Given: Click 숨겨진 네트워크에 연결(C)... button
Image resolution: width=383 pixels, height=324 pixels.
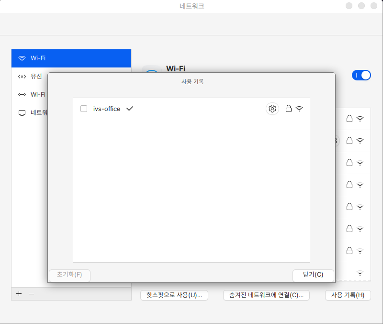Looking at the screenshot, I should pyautogui.click(x=266, y=295).
